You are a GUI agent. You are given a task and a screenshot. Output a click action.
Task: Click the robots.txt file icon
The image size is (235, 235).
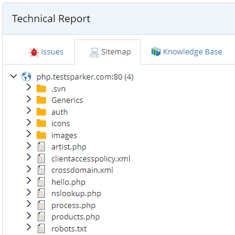[x=41, y=229]
